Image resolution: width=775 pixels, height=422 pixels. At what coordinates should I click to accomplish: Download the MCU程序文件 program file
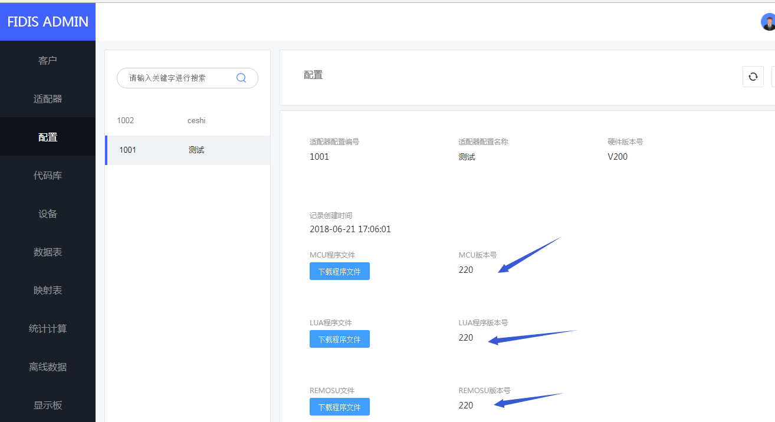340,272
